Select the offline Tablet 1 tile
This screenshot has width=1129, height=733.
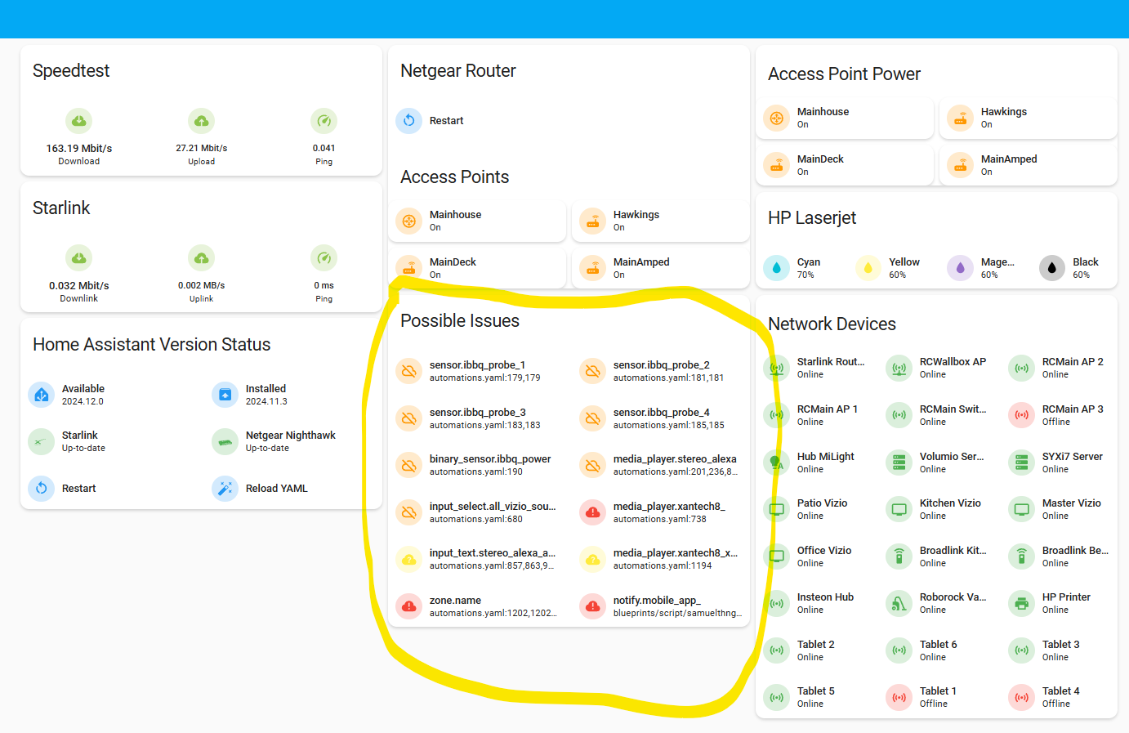point(899,696)
